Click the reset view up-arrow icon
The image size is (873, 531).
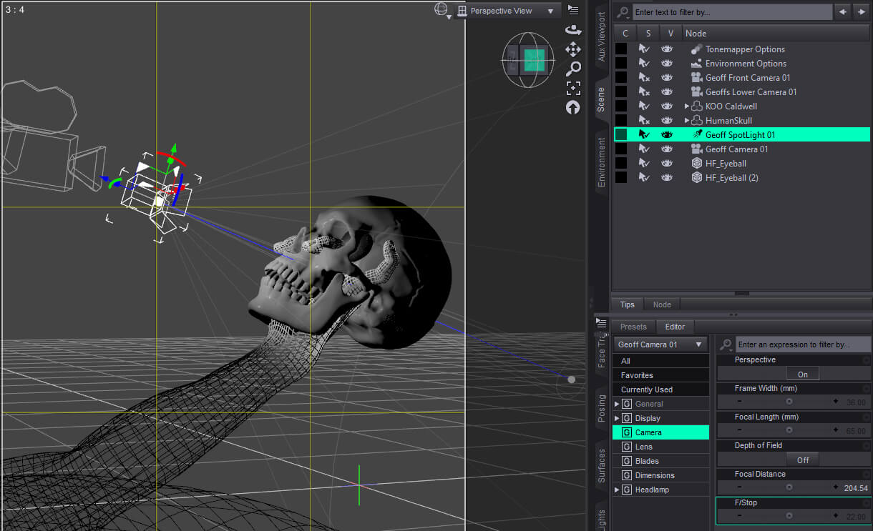point(573,107)
